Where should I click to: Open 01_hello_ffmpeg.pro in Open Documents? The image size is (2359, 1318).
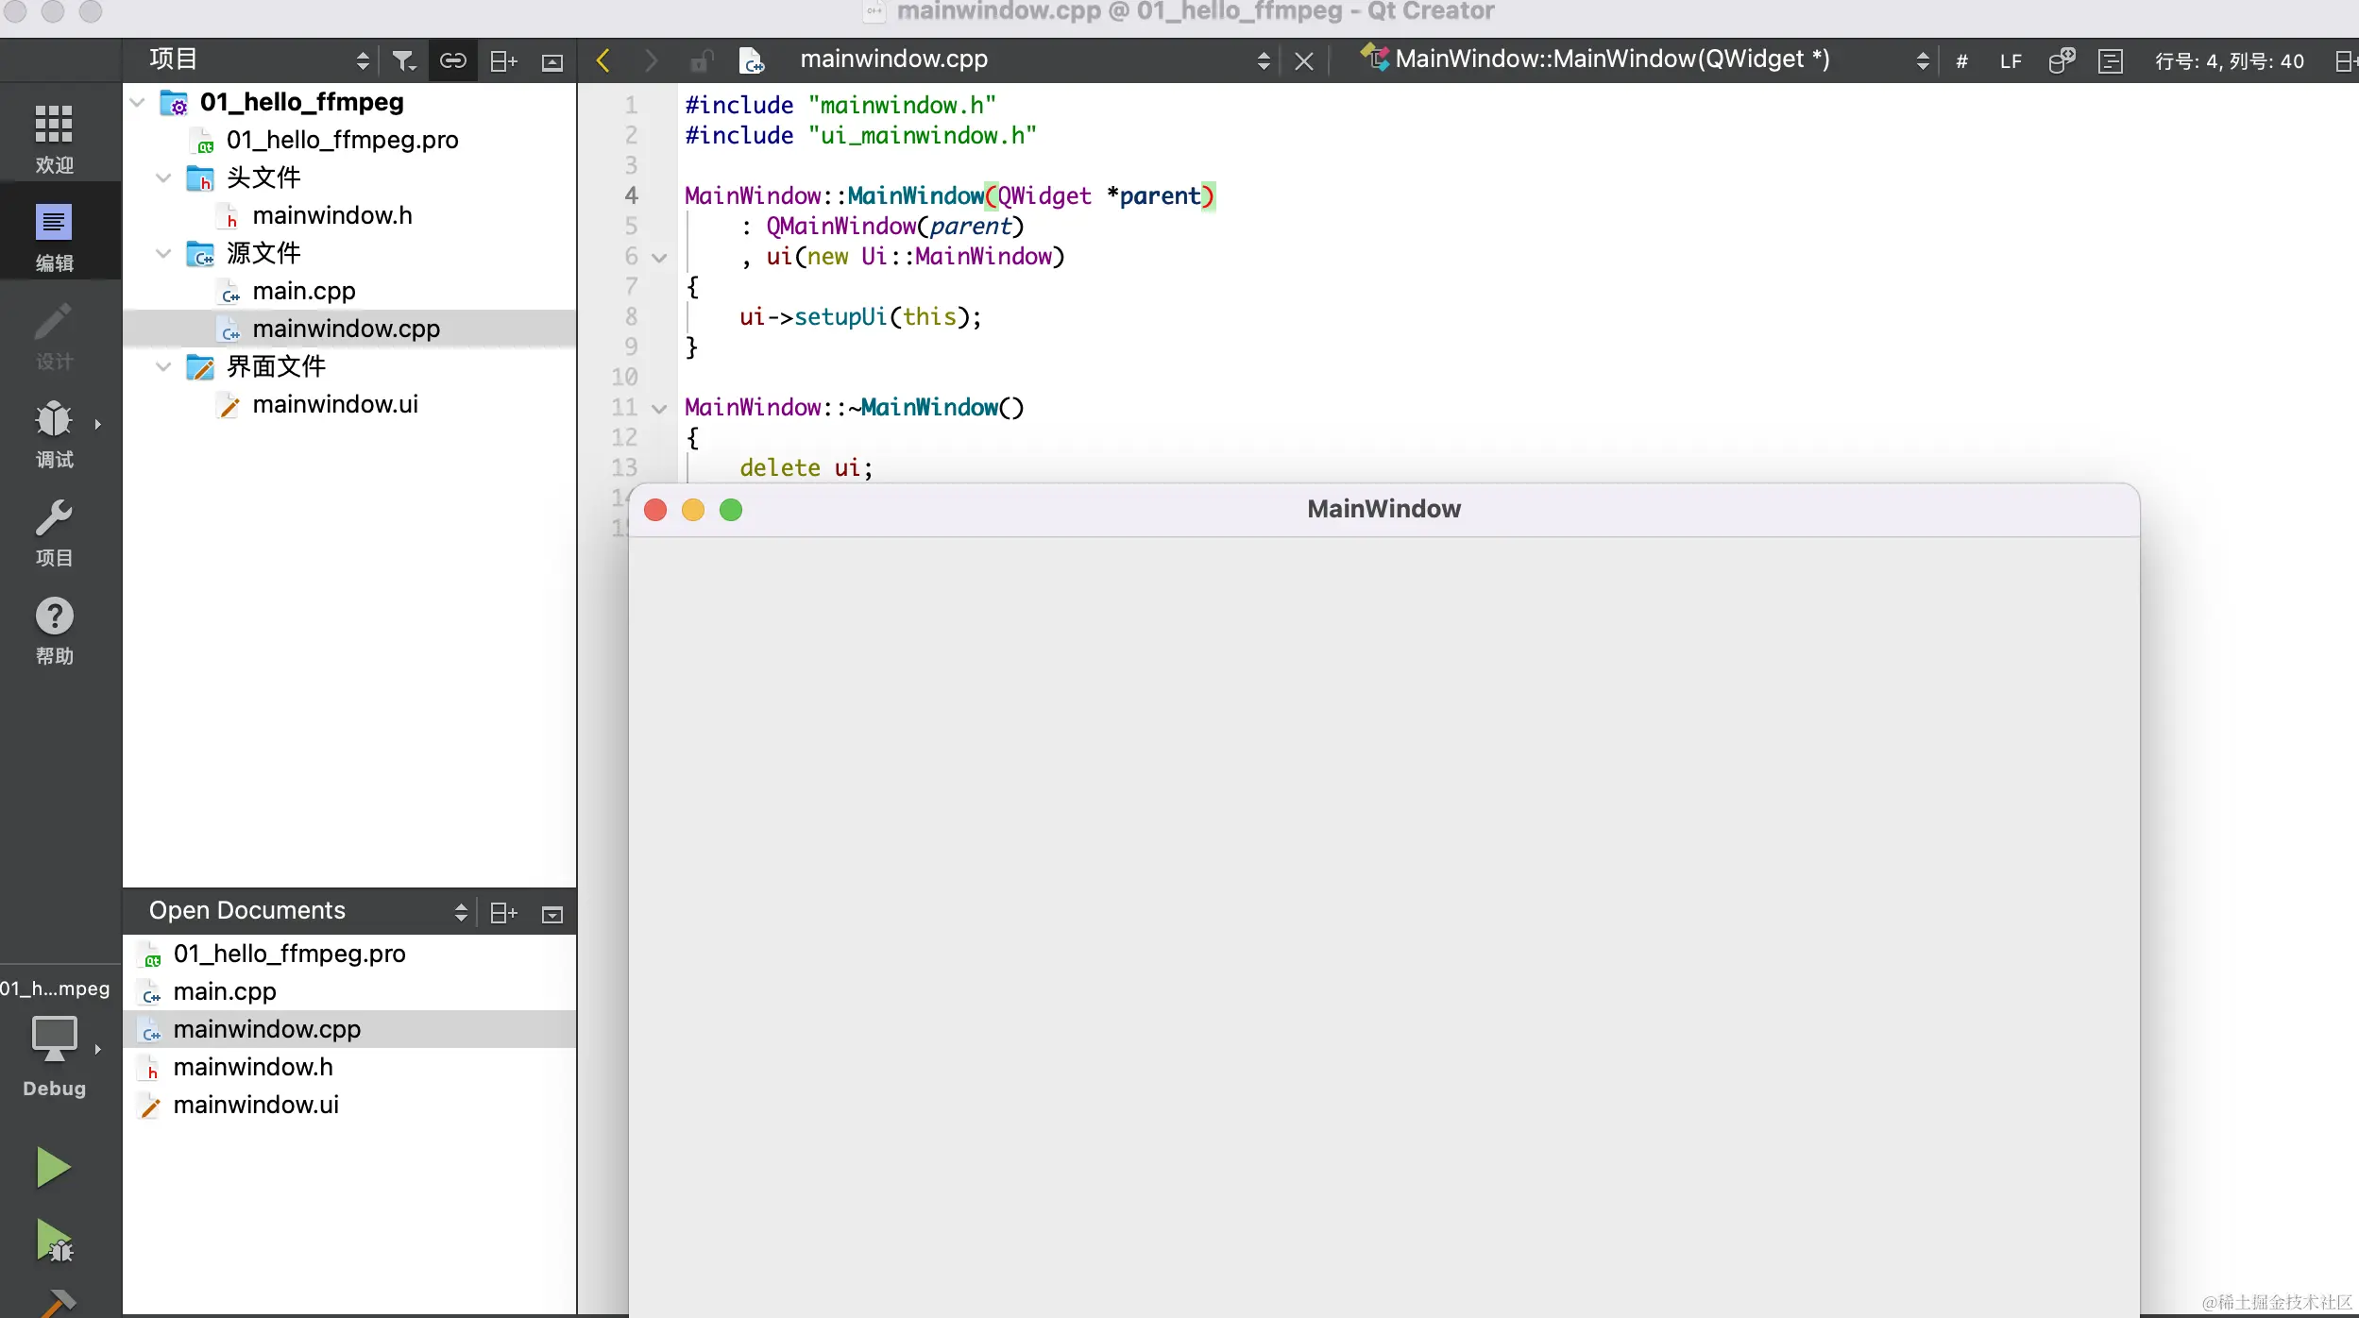(x=349, y=954)
